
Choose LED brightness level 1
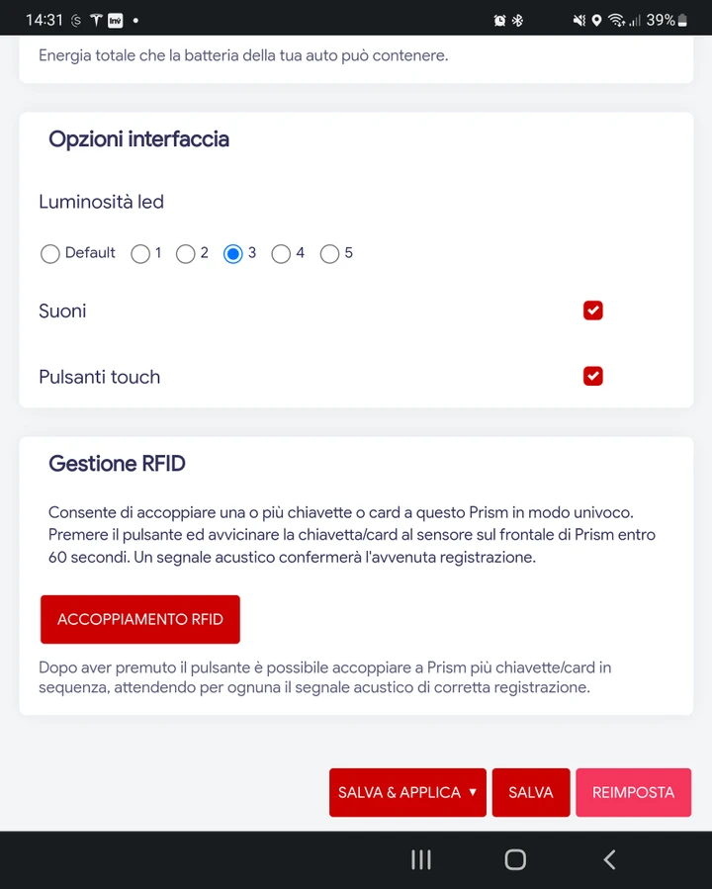140,253
